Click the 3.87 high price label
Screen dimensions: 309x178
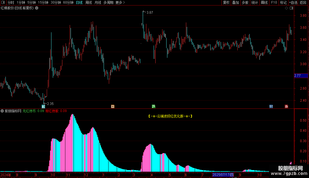150,13
